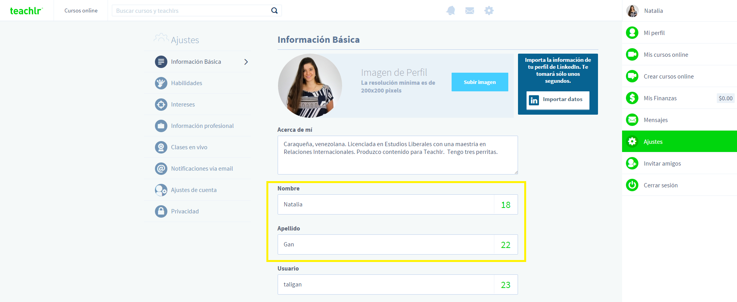Screen dimensions: 737x302
Task: Select Cerrar sesión to log out
Action: point(680,185)
